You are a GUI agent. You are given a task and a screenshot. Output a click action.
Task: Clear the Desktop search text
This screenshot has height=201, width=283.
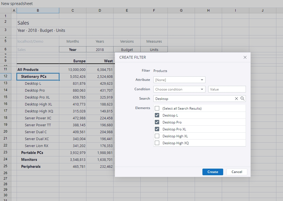coord(236,99)
